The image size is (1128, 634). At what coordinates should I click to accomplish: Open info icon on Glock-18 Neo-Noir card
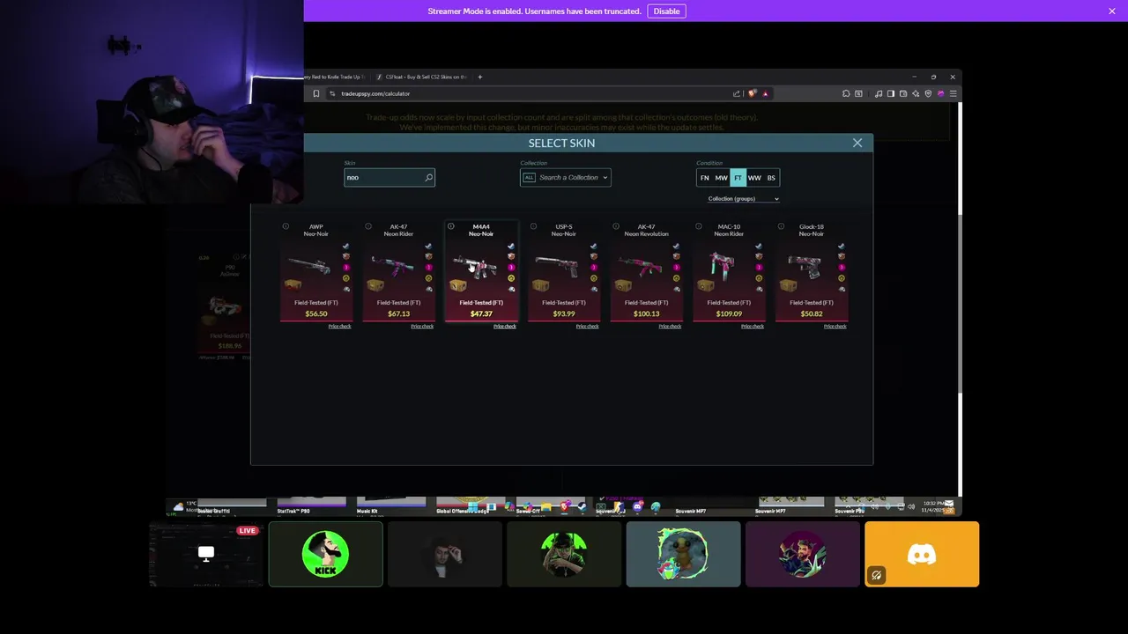781,226
